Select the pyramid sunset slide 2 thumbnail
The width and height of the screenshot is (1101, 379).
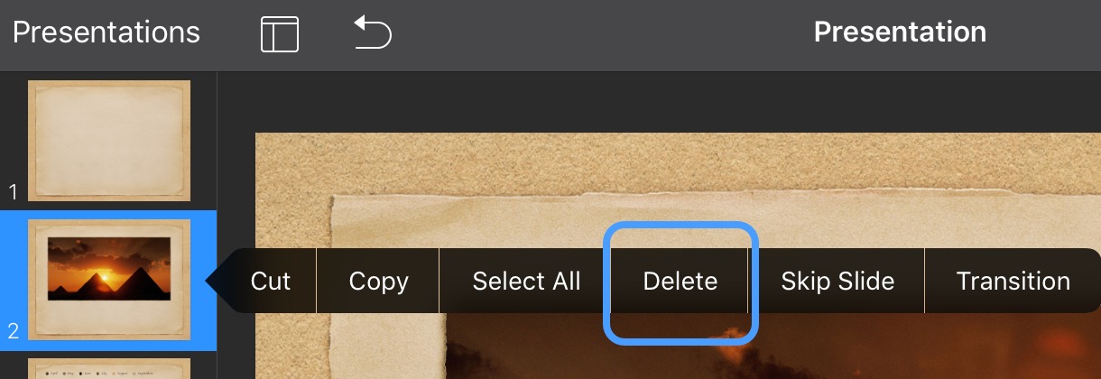pyautogui.click(x=109, y=280)
